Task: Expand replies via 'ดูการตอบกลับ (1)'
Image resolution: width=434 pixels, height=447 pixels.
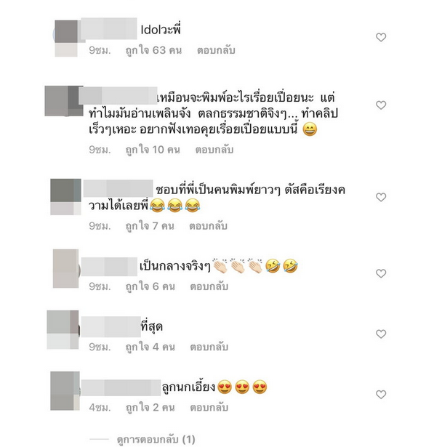Action: tap(156, 439)
